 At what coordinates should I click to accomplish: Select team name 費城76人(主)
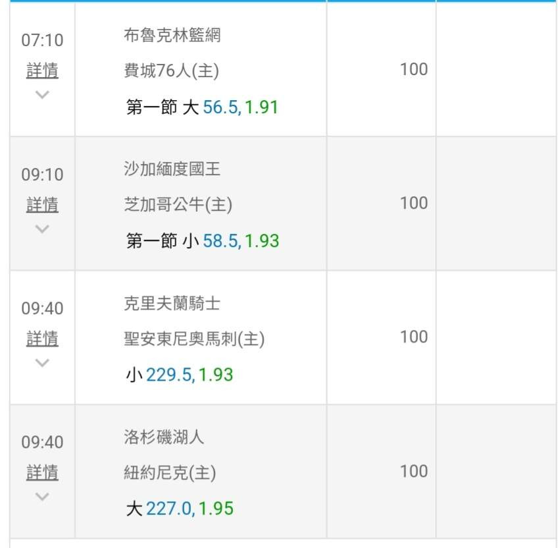171,70
